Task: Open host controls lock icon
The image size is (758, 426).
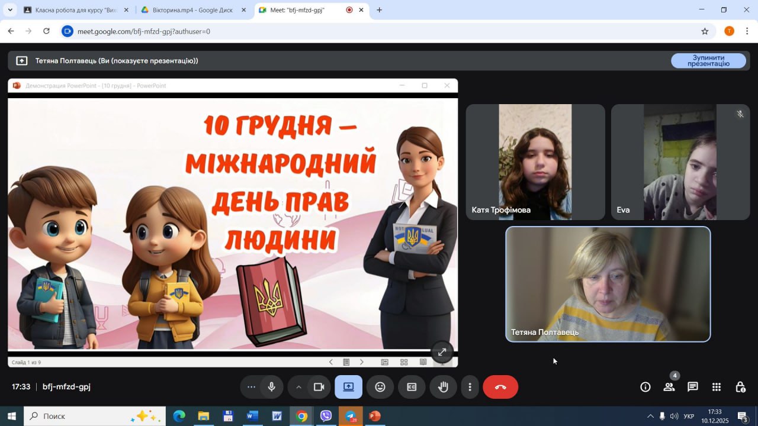Action: [x=740, y=387]
